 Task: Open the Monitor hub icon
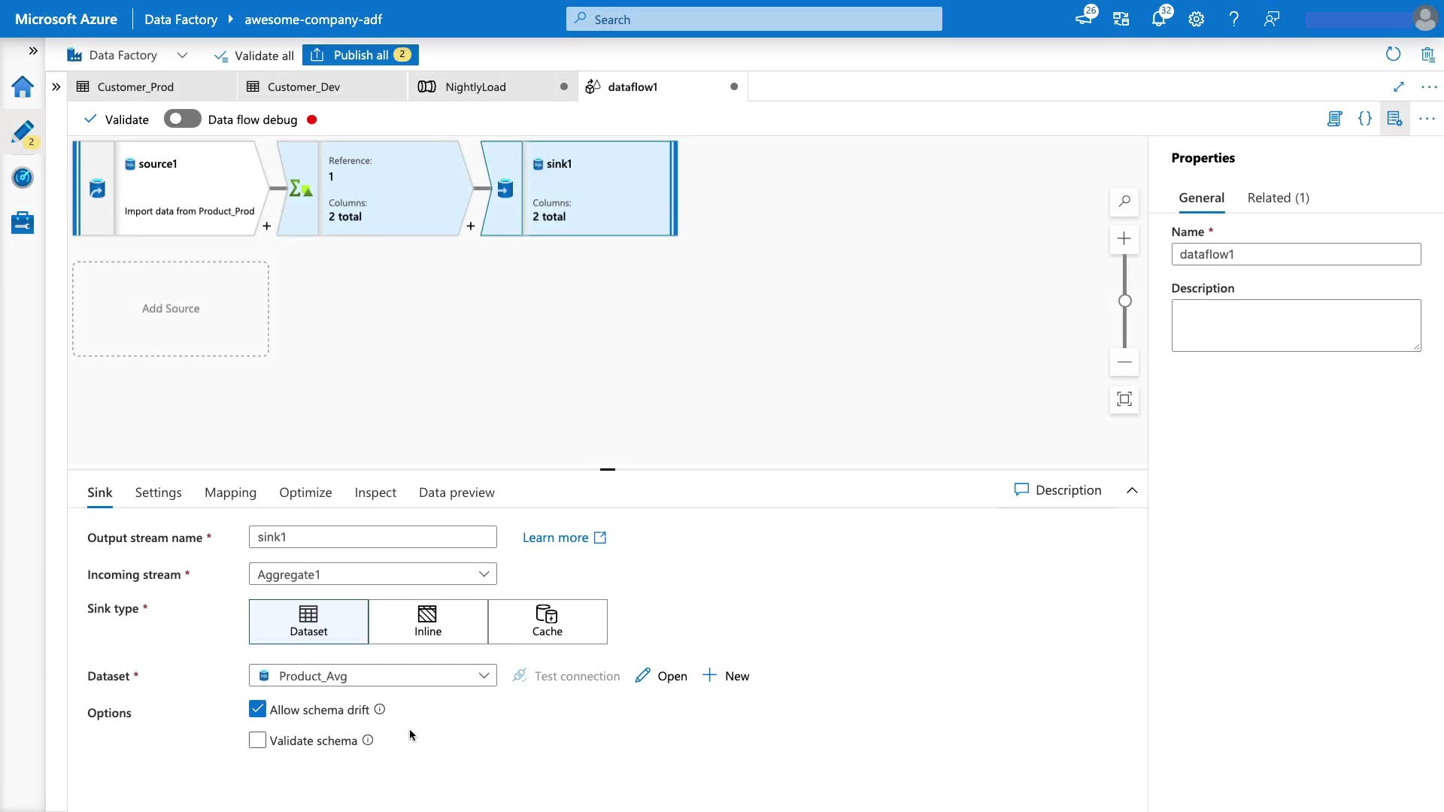(23, 177)
